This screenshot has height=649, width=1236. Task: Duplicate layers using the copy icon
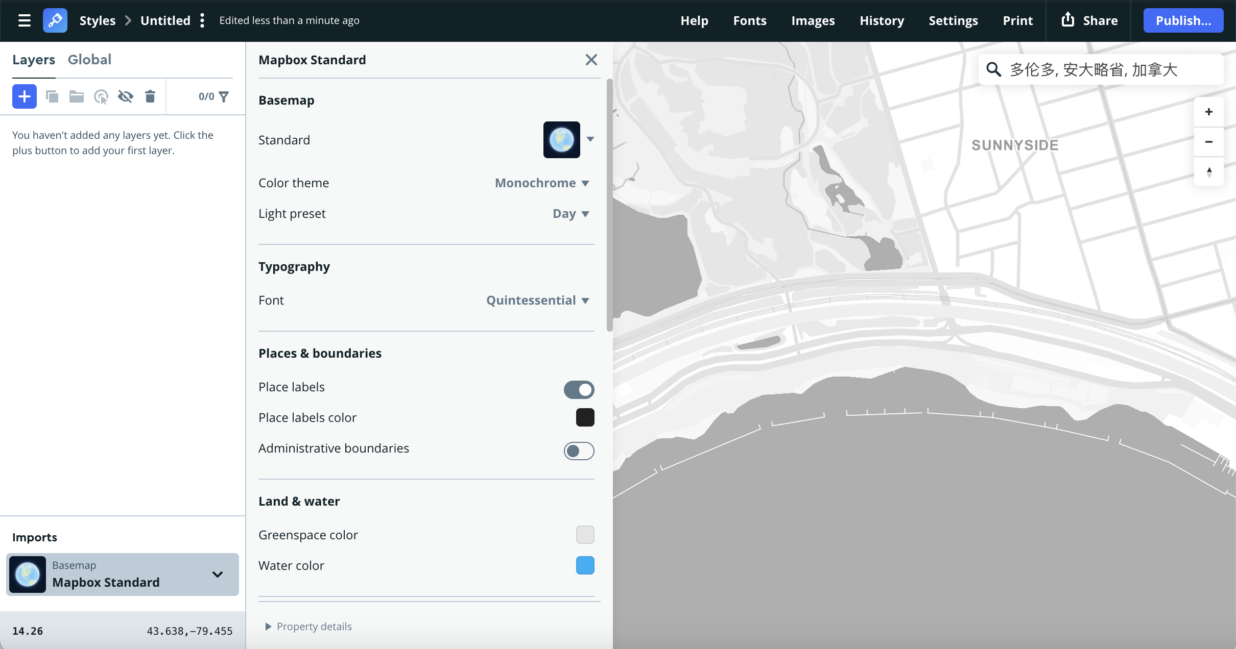tap(52, 96)
